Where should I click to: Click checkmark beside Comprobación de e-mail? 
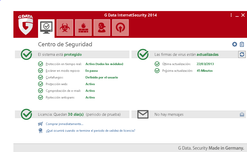[x=41, y=91]
